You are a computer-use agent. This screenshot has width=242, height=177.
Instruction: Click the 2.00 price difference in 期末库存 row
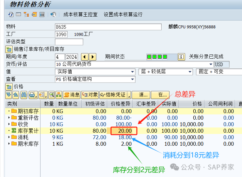coord(126,144)
